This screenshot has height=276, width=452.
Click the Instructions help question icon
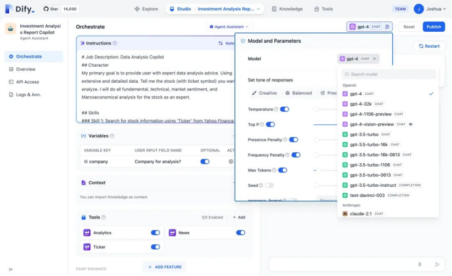tap(115, 43)
